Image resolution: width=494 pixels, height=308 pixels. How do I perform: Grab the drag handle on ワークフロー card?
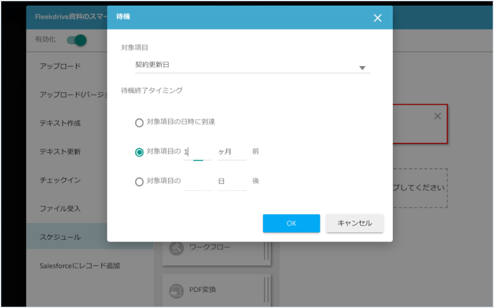pos(267,249)
